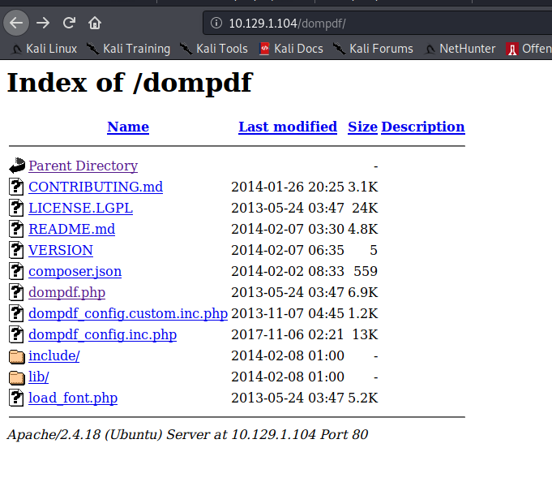Click the browser back arrow button
552x478 pixels.
click(16, 22)
